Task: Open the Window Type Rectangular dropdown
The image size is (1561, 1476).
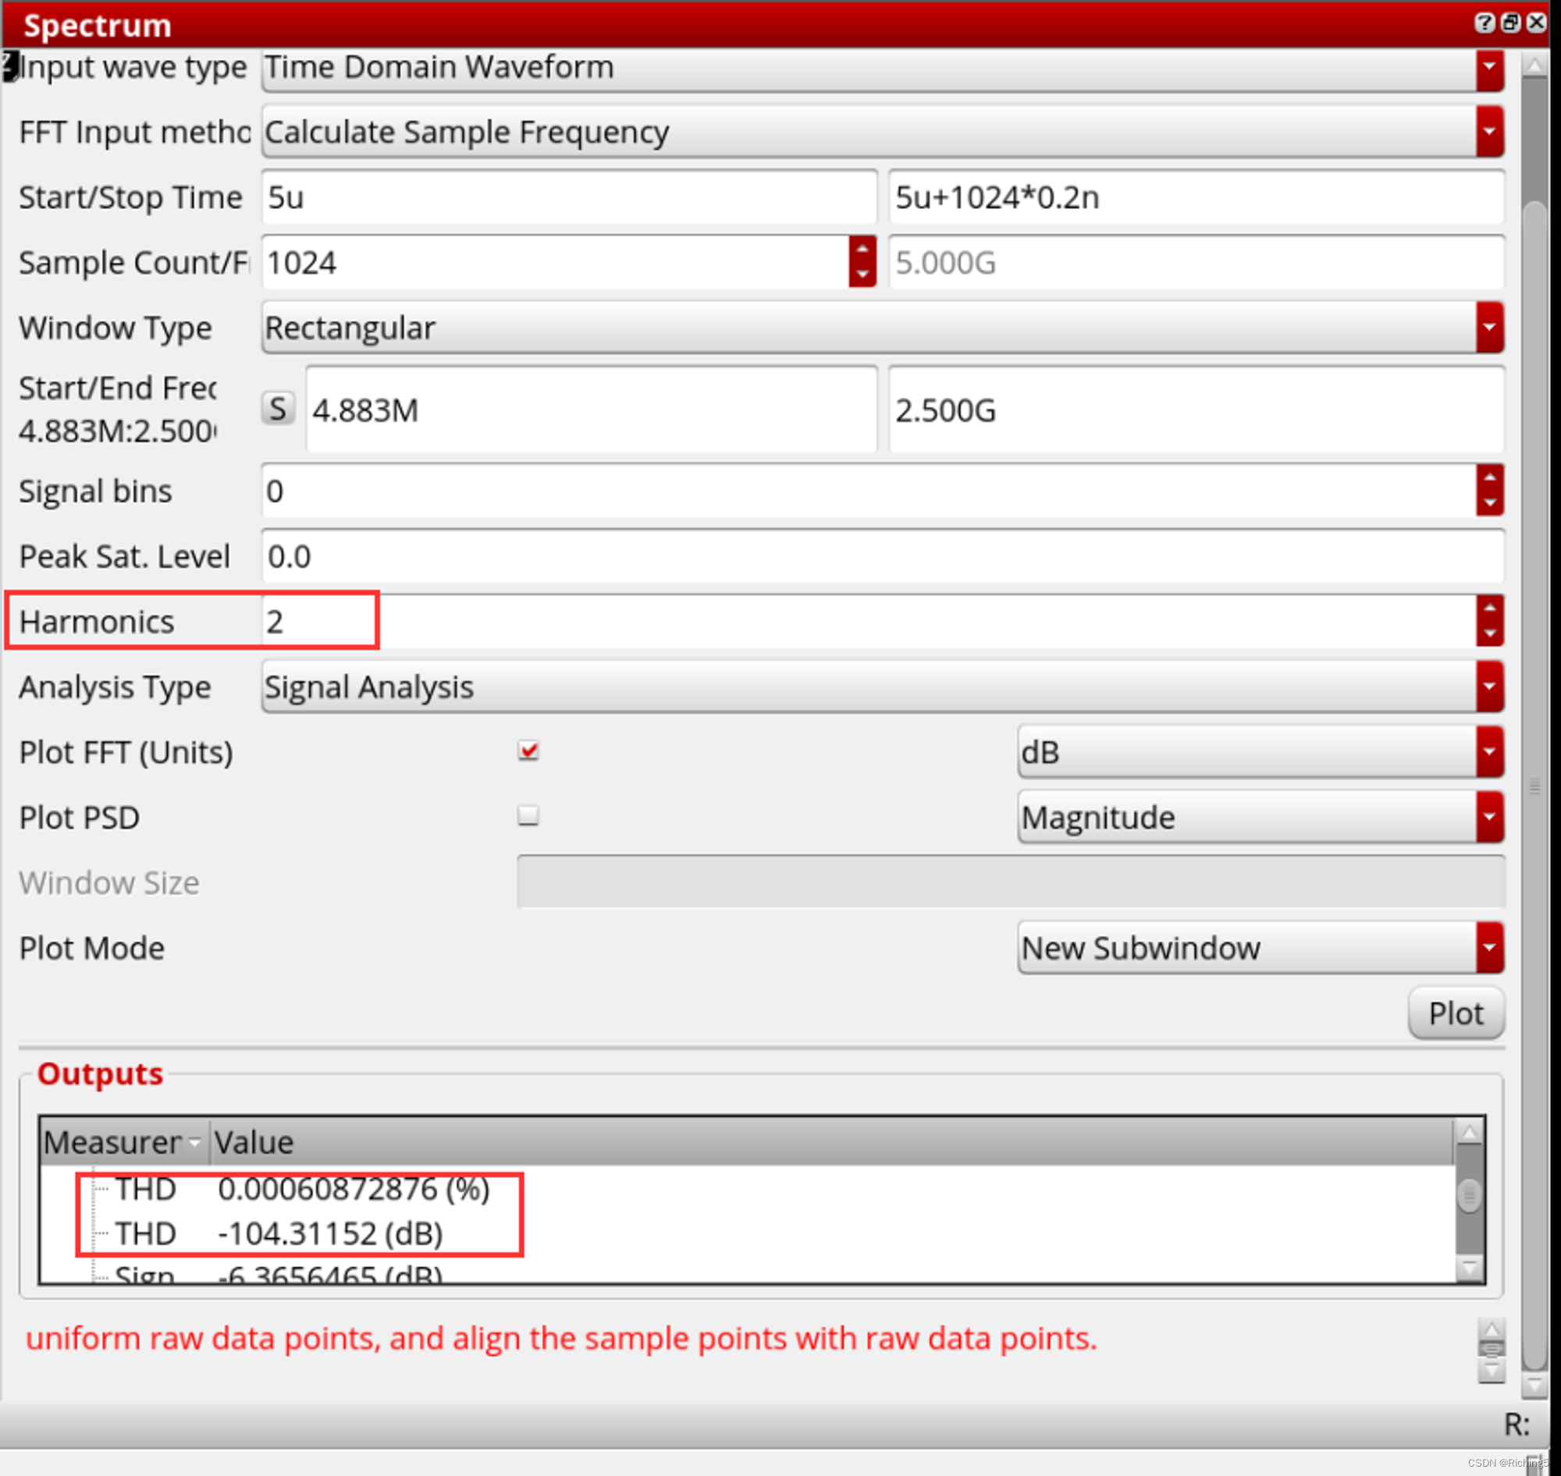Action: click(x=883, y=328)
